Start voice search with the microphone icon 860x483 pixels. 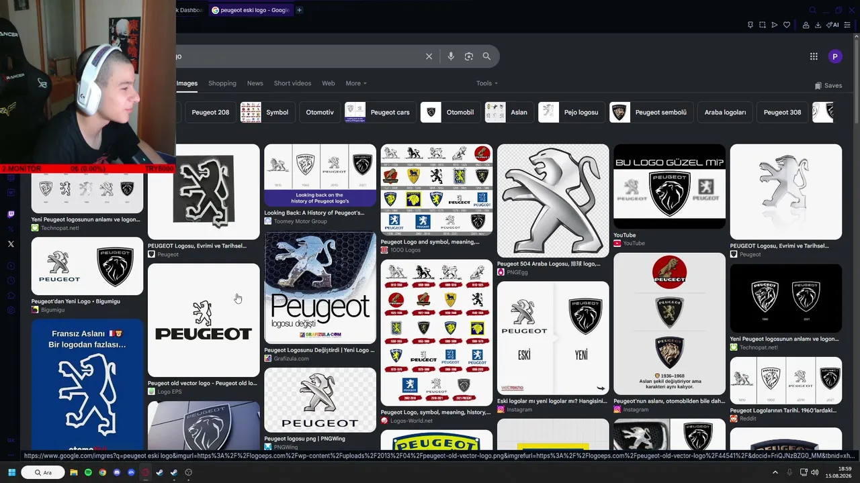click(x=451, y=56)
